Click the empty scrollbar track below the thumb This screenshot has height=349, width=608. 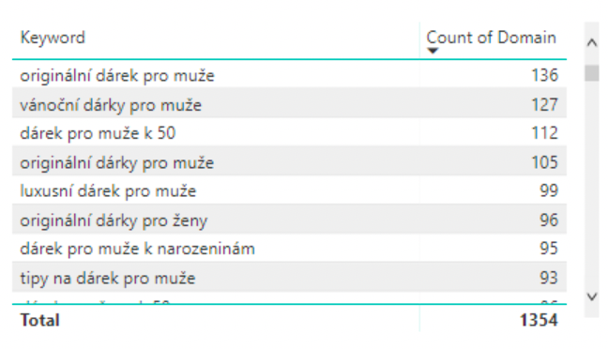592,186
